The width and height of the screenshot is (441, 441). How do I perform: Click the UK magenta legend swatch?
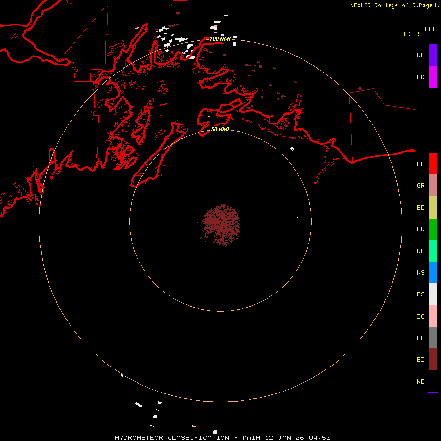pyautogui.click(x=433, y=77)
